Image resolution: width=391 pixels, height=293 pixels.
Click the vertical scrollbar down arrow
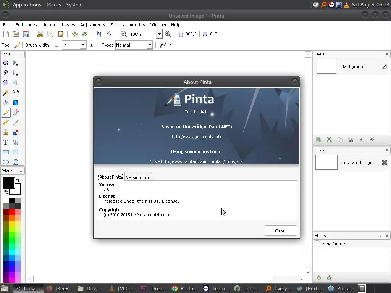tap(308, 272)
